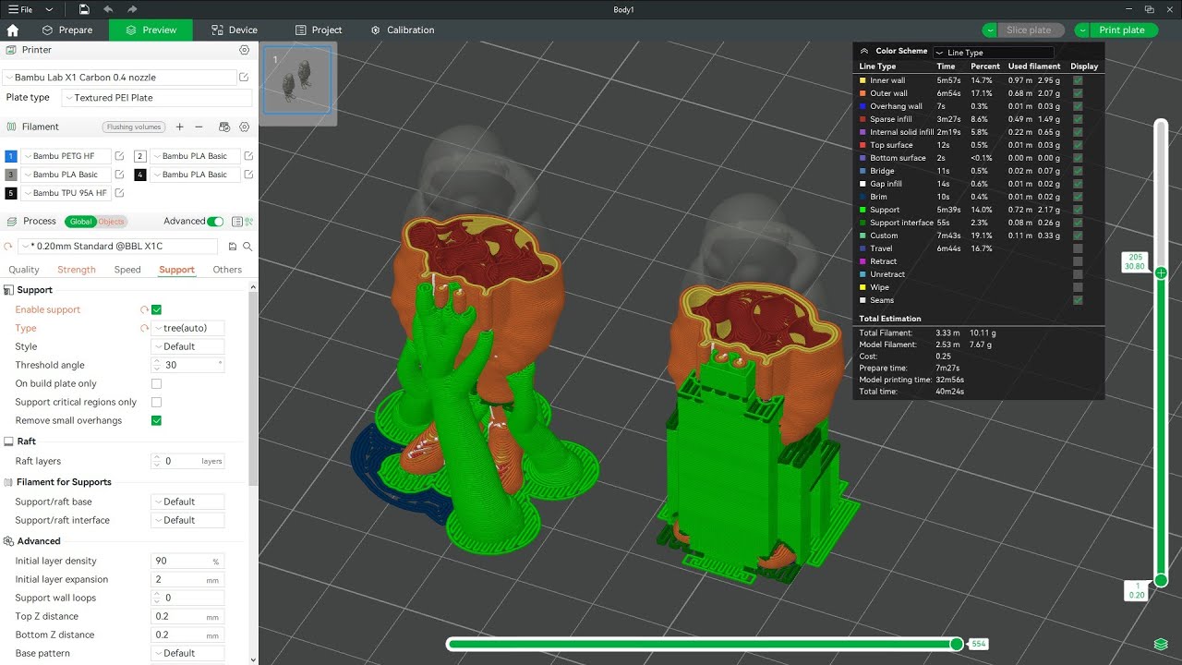Open the printer preset dropdown

tap(120, 78)
